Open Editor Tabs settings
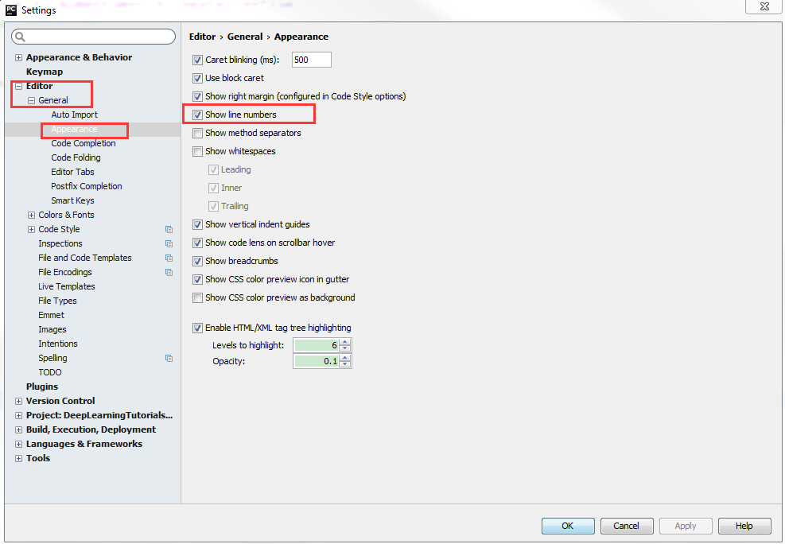 tap(72, 172)
